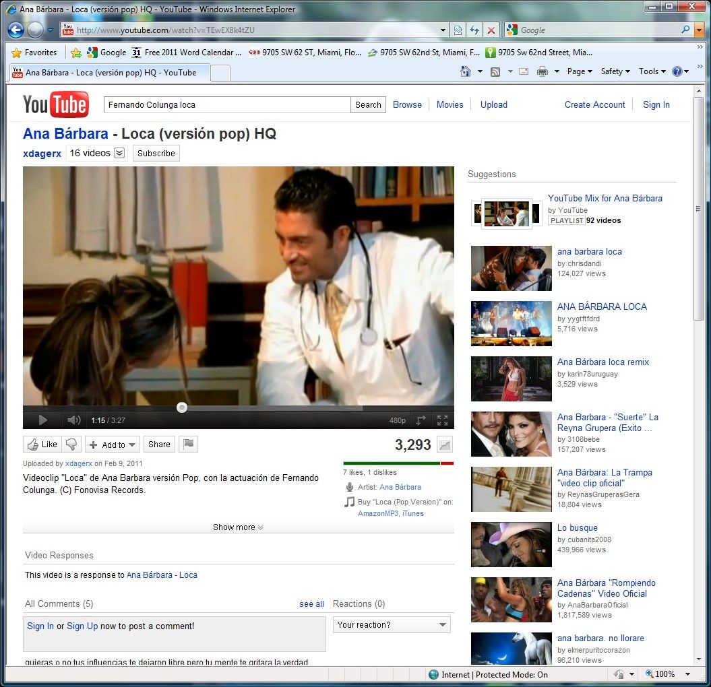The height and width of the screenshot is (687, 711).
Task: Play the paused video
Action: 42,420
